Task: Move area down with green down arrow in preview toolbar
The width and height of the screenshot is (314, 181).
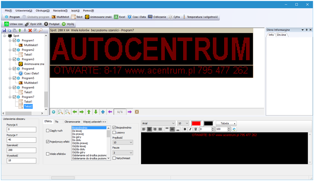Action: 96,112
